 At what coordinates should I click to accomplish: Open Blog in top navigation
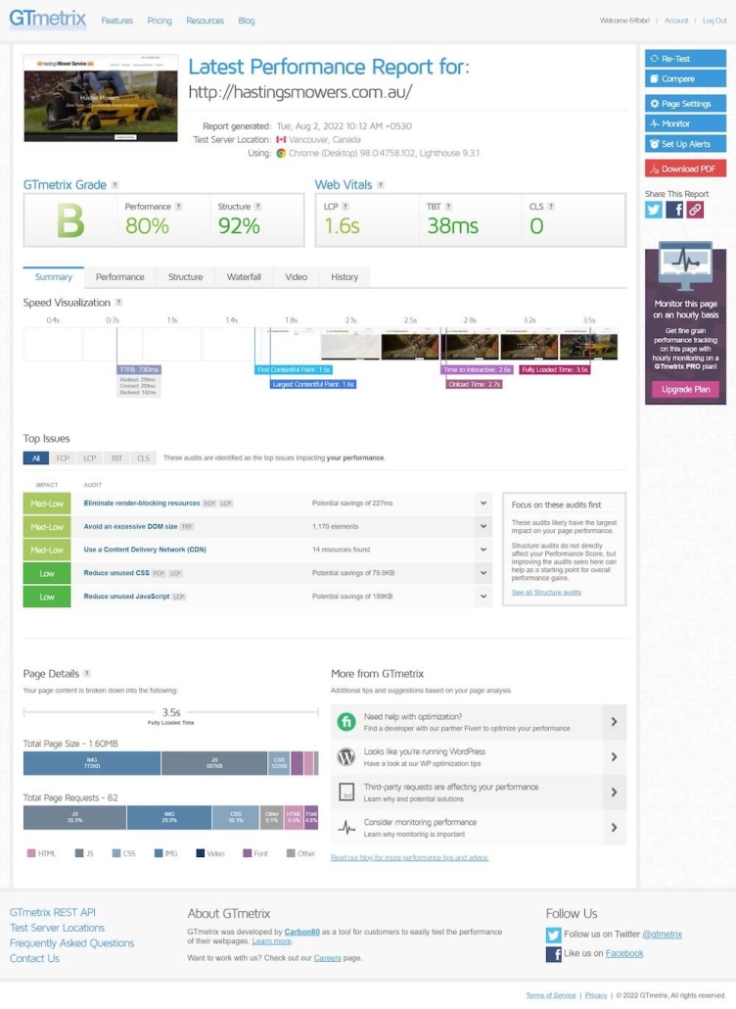[247, 21]
